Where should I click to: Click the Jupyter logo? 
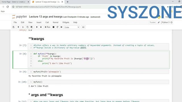(x=19, y=17)
